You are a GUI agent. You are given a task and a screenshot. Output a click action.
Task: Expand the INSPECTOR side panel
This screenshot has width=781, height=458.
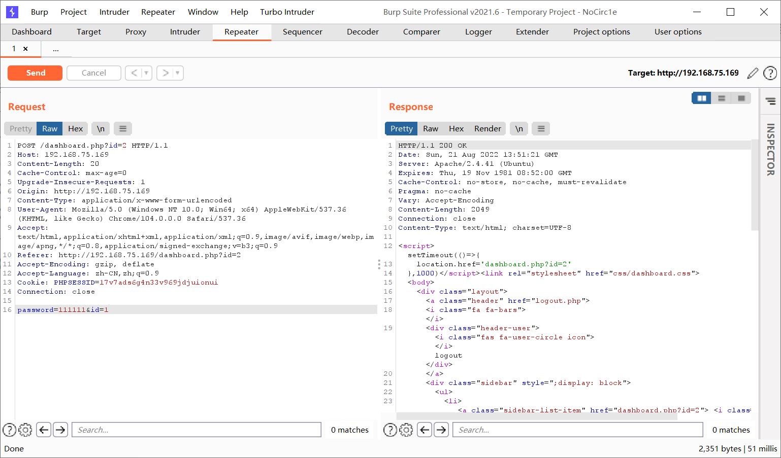coord(771,150)
